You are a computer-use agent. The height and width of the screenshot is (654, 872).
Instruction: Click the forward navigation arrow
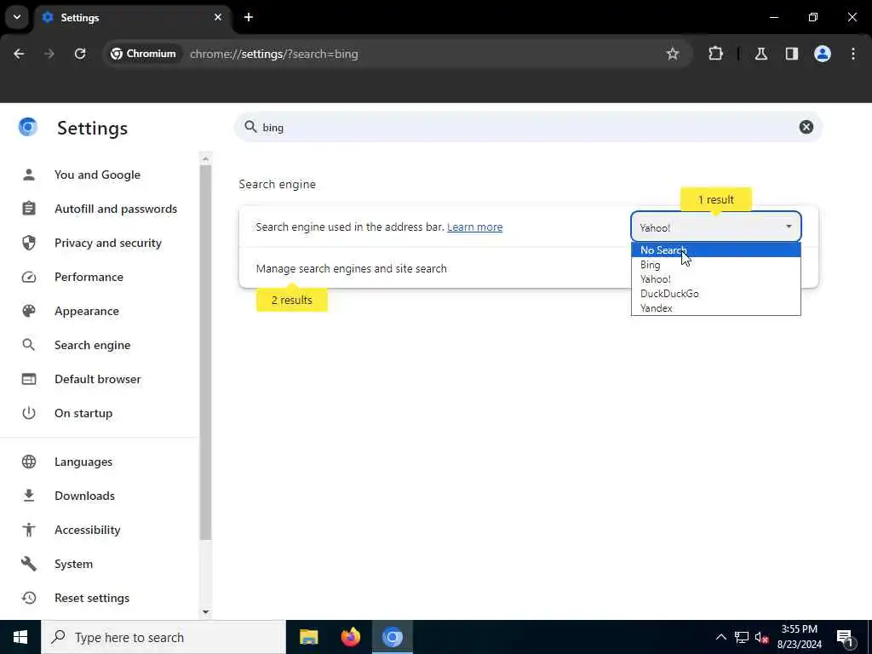coord(49,54)
